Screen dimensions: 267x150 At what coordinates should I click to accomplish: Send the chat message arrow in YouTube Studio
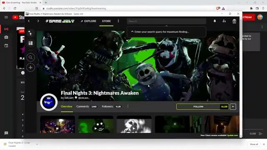[260, 134]
